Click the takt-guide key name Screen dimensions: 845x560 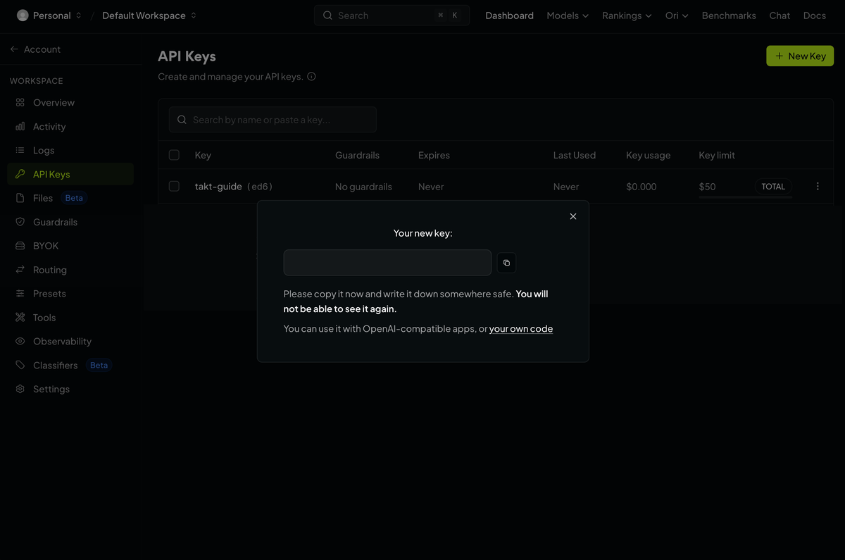[218, 187]
